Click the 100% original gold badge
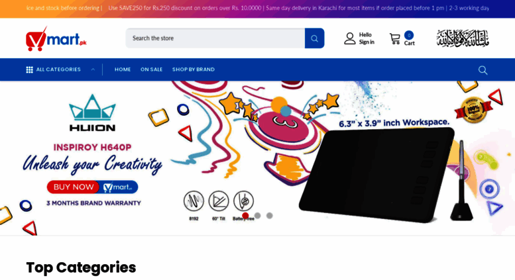Screen dimensions: 515x280 [x=473, y=109]
